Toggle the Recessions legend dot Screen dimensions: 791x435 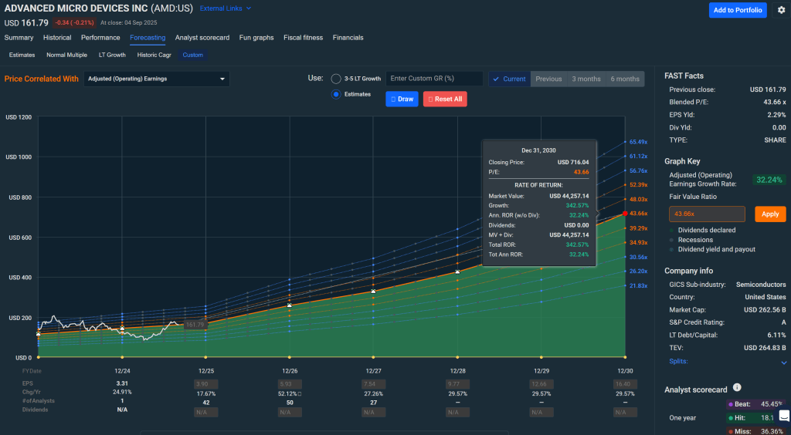(672, 240)
